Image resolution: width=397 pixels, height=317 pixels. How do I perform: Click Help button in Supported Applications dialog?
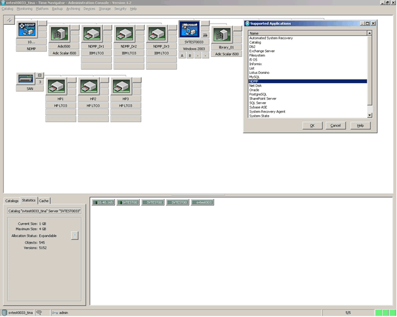pos(361,125)
